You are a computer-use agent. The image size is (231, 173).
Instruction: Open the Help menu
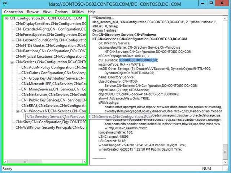92,12
